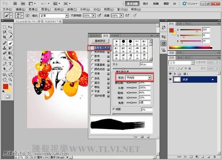Screen dimensions: 222x160
Task: Add a layer style (fx) icon
Action: tap(185, 157)
